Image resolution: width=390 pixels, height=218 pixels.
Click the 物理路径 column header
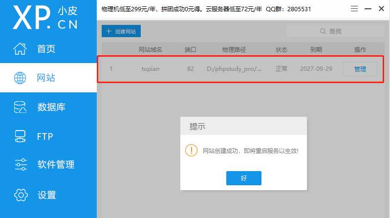coord(234,49)
